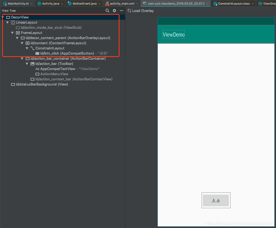Select id/statusBarBackground View row
This screenshot has width=276, height=228.
click(63, 84)
